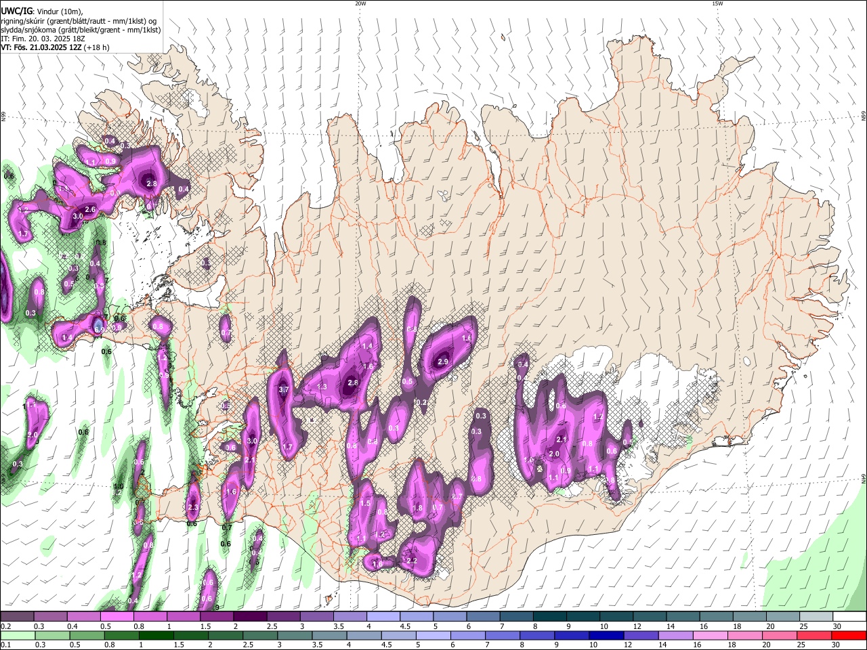Screen dimensions: 867x650
Task: Click the pale green rain swatch between 0.1 and 0.3
Action: click(x=17, y=635)
